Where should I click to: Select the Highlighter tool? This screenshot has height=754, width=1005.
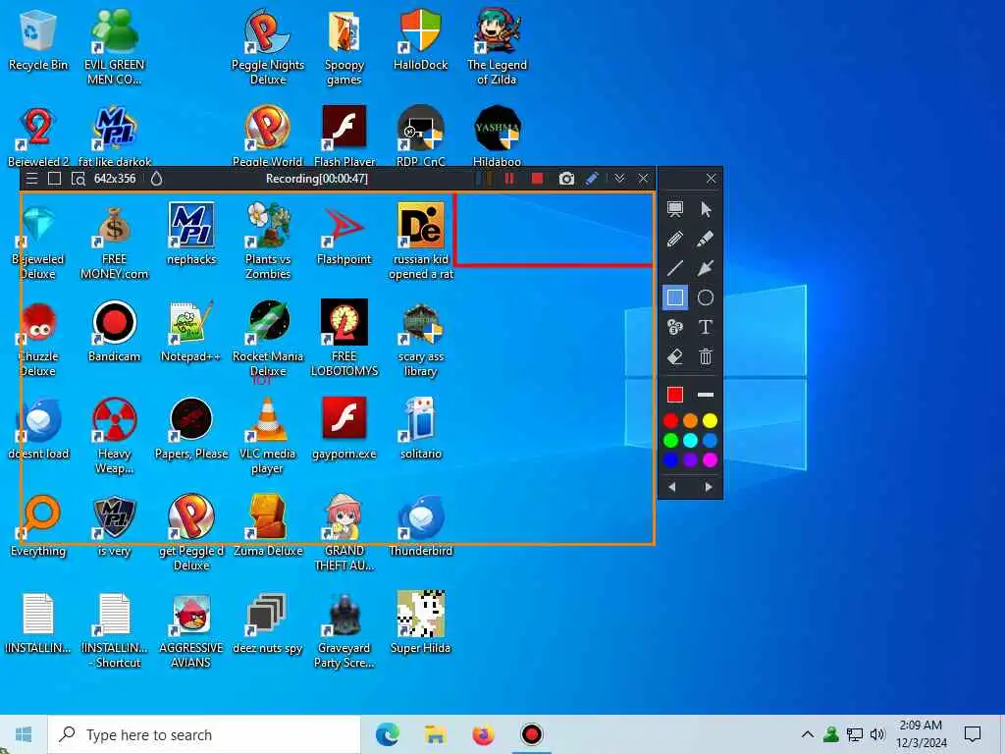pyautogui.click(x=706, y=240)
